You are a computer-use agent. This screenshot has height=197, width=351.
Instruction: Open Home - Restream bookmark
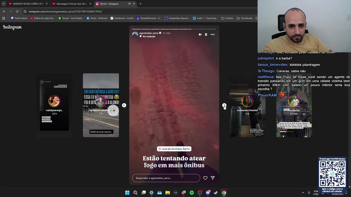click(x=97, y=18)
